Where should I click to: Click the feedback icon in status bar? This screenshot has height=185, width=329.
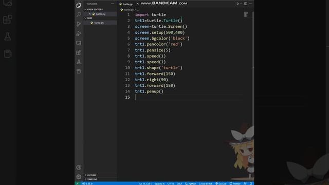(x=245, y=183)
